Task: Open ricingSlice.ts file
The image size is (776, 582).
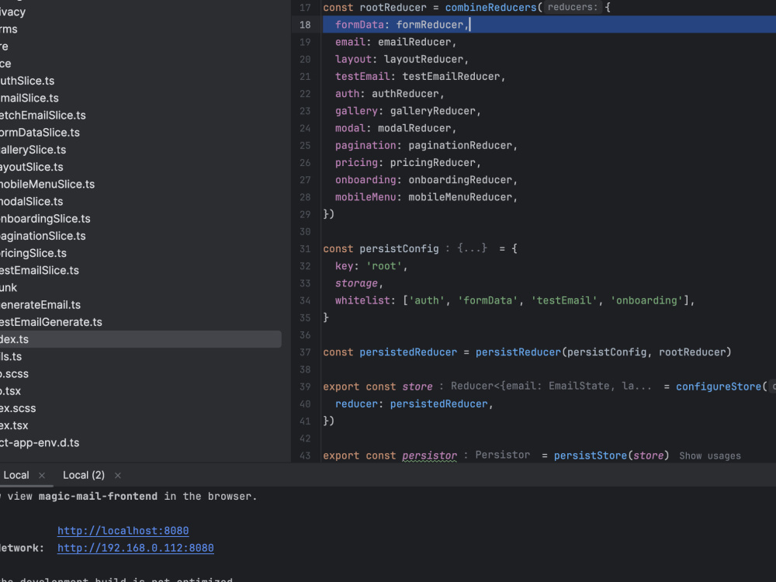Action: [x=33, y=254]
